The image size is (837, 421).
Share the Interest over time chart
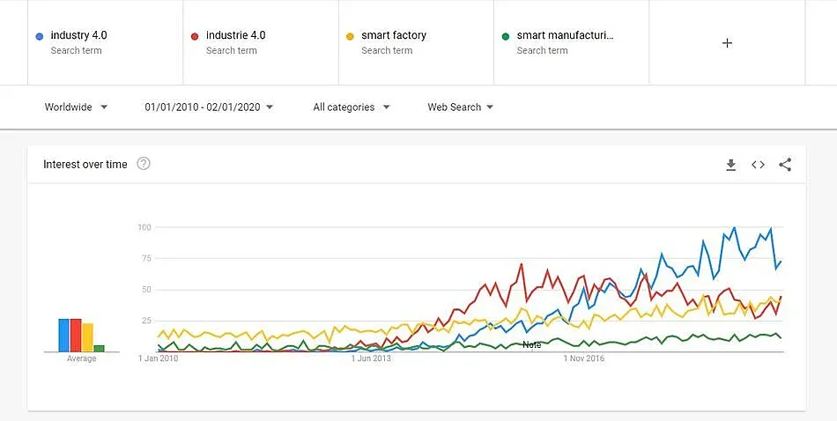785,165
